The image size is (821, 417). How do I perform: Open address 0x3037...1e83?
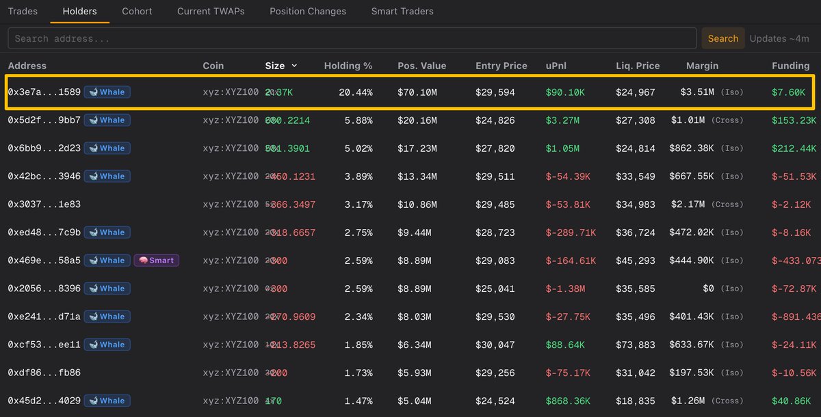click(x=44, y=204)
